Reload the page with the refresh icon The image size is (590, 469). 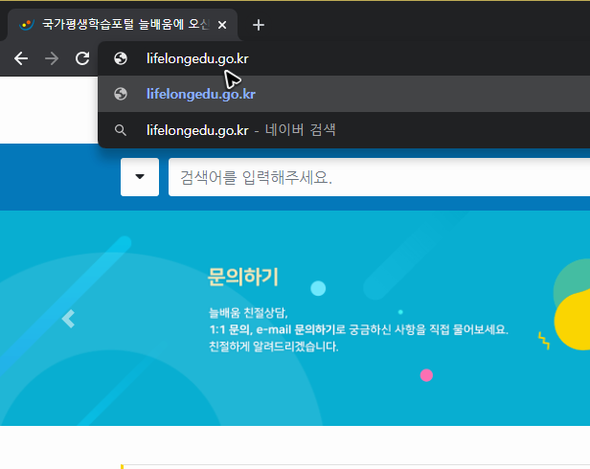[x=82, y=58]
